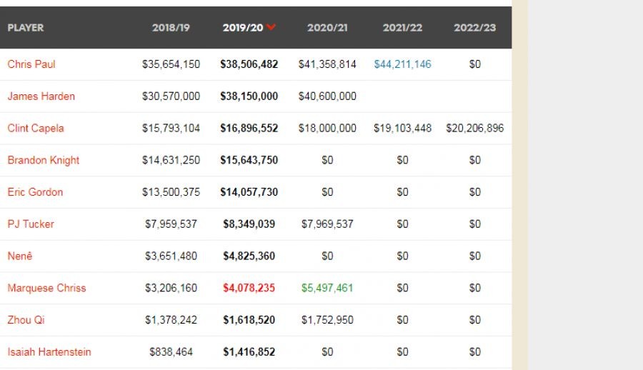Sort by the 2021/22 season column
The width and height of the screenshot is (643, 370).
pos(402,28)
